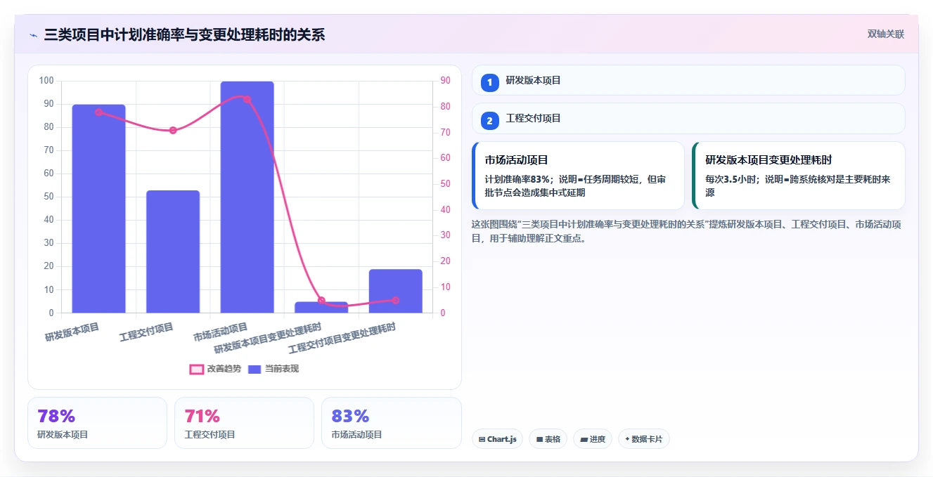The image size is (933, 477).
Task: Click x-axis label 工程交付项目变更处理耗时
Action: [x=342, y=338]
